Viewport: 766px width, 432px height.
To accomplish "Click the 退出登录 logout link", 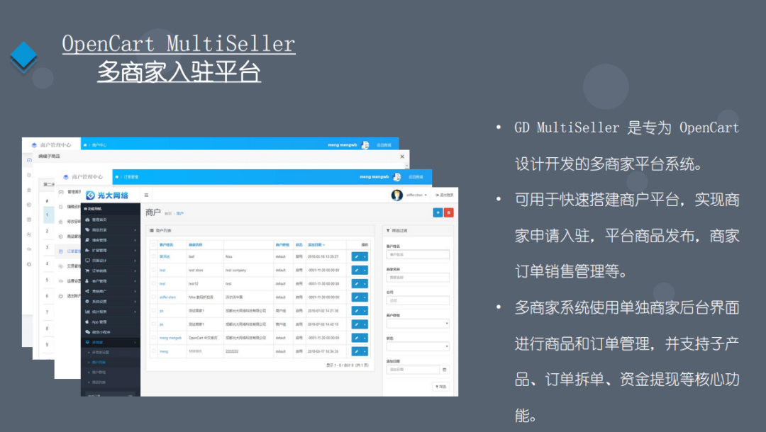I will (445, 195).
